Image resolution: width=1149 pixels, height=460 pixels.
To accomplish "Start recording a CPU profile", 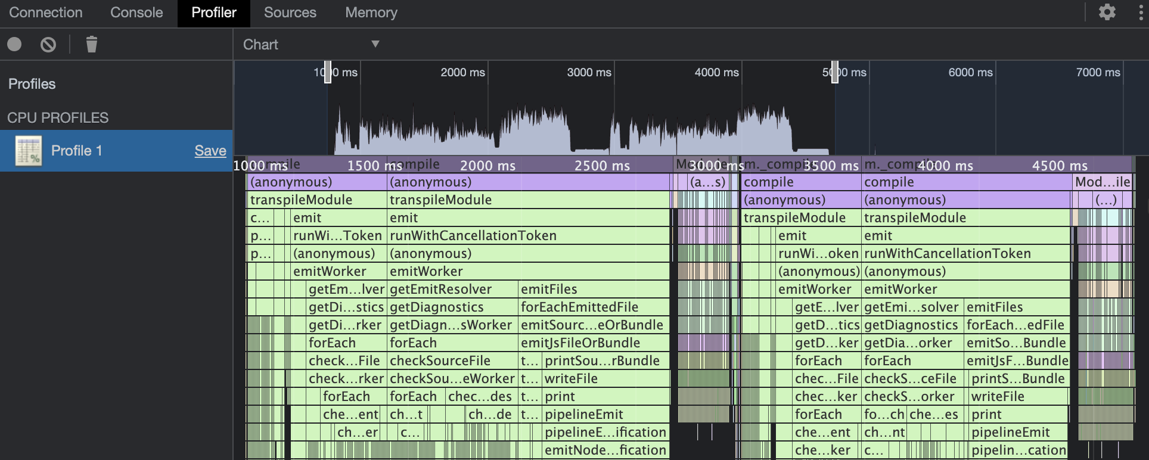I will [14, 44].
